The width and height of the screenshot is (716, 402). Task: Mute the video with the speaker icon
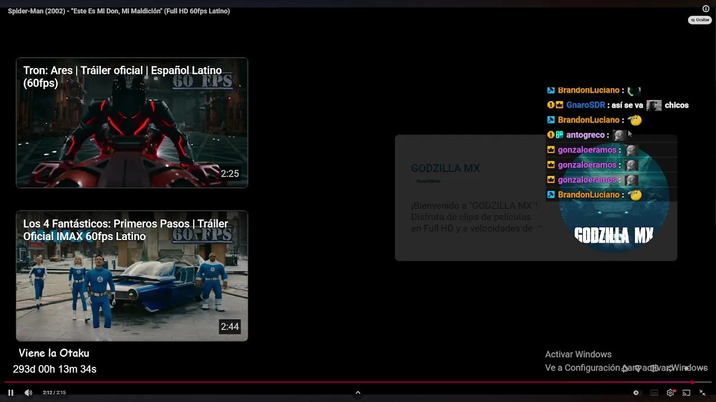pyautogui.click(x=28, y=393)
